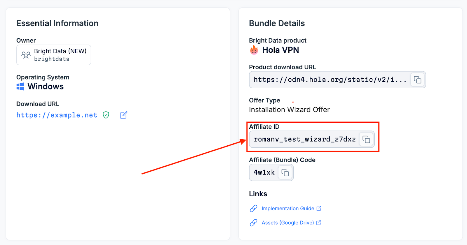Click the green verified shield icon
Viewport: 467px width, 245px height.
click(106, 115)
